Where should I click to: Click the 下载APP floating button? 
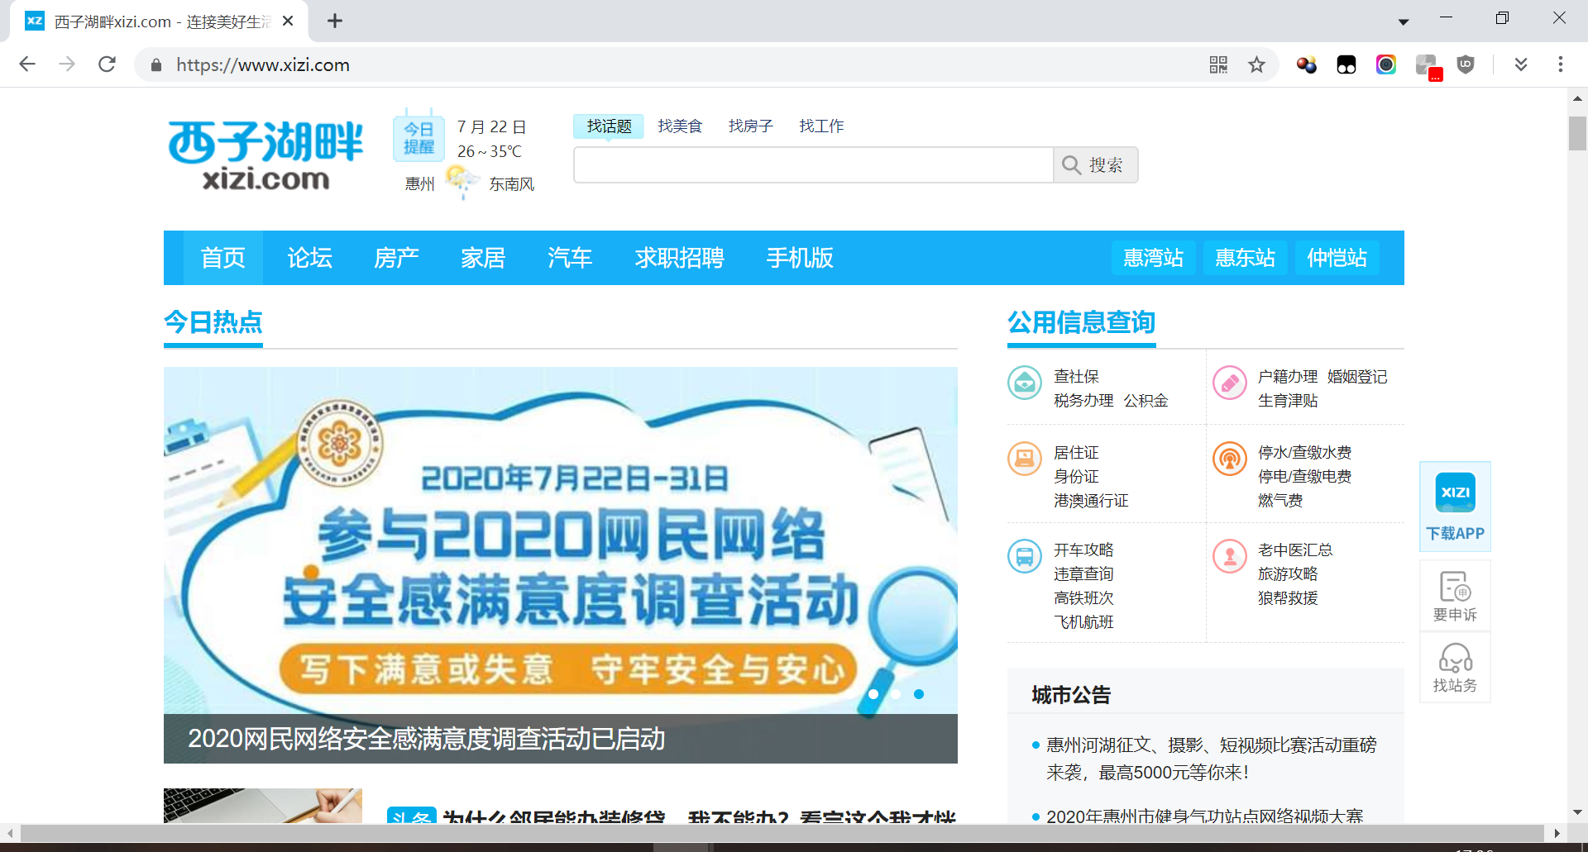coord(1455,506)
